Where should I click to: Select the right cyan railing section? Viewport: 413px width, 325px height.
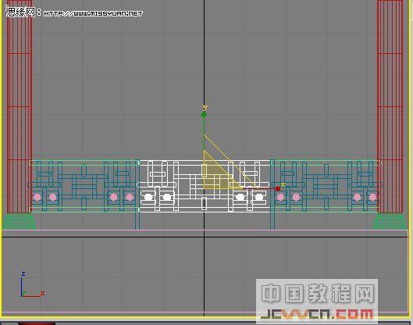coord(326,186)
